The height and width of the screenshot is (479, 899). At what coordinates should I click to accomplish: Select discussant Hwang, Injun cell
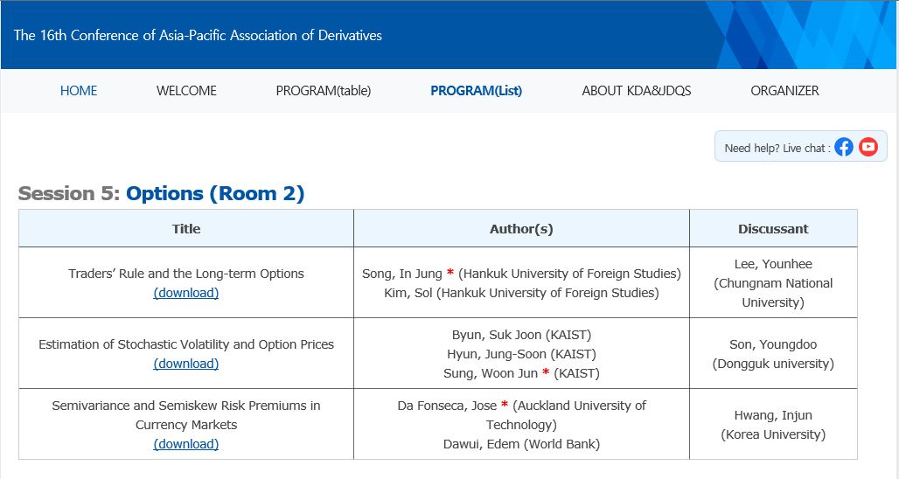773,424
